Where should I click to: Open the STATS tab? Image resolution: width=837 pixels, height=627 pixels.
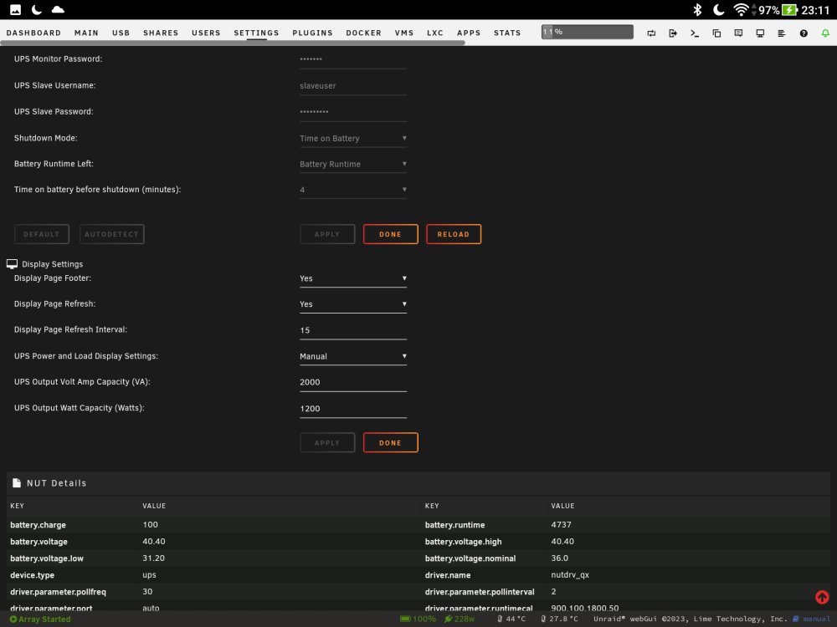507,33
